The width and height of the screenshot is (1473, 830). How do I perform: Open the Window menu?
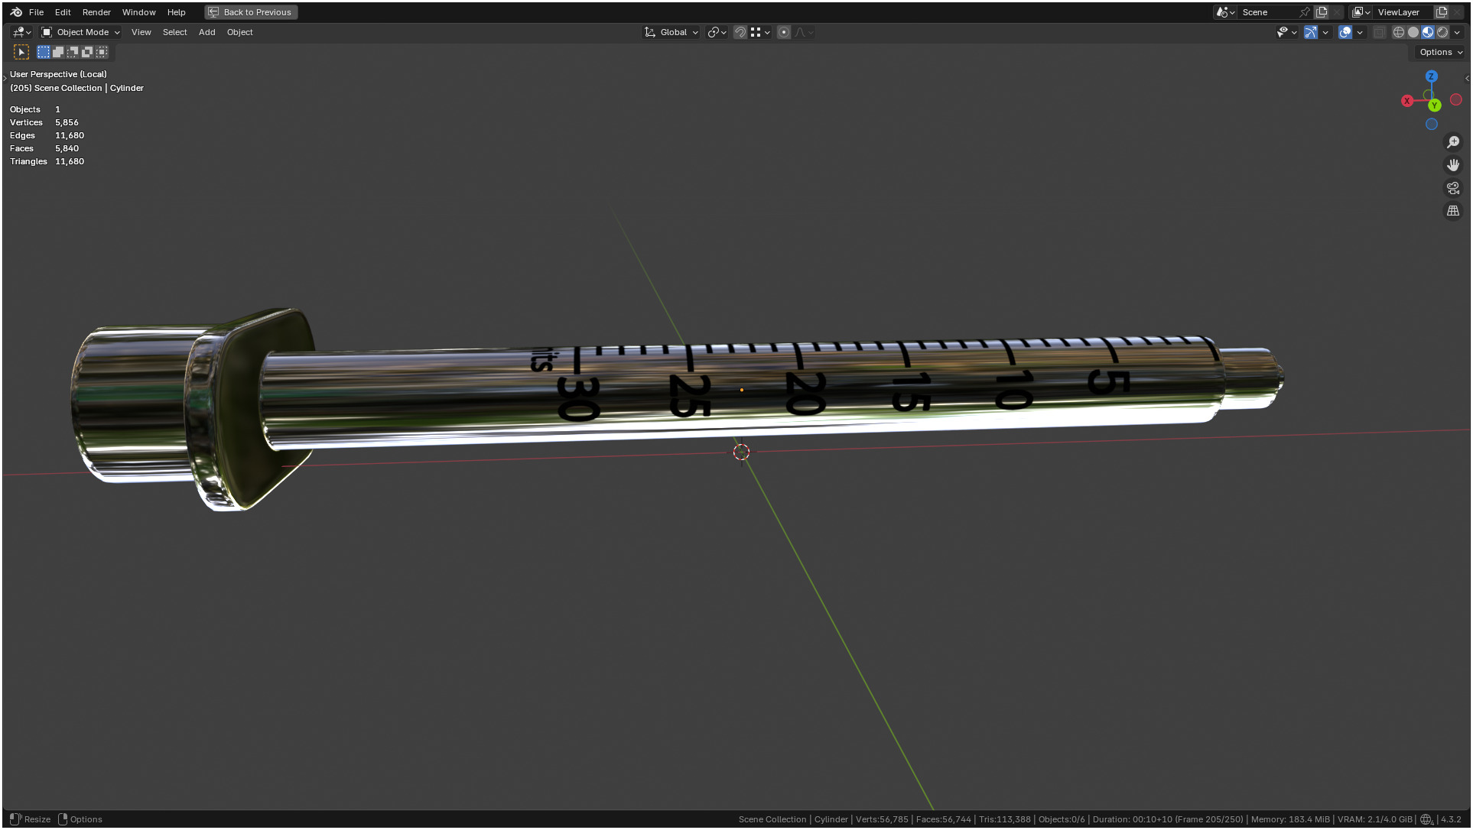point(138,12)
